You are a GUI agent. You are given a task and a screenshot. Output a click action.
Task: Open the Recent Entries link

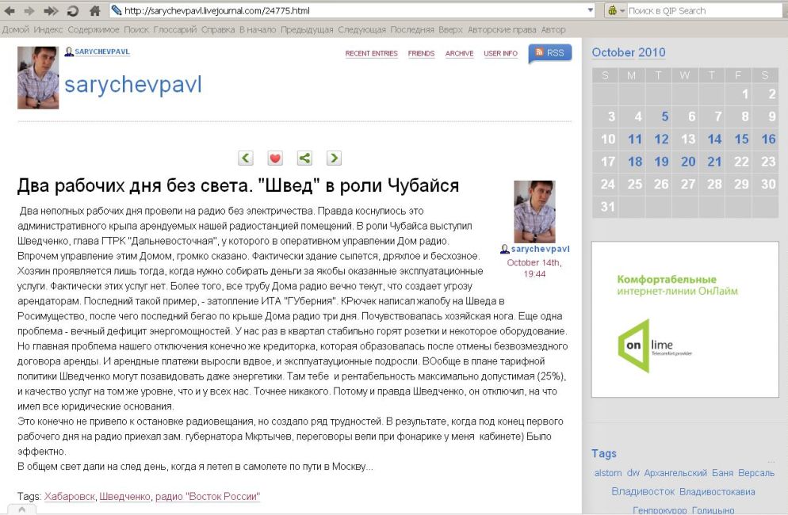point(371,54)
